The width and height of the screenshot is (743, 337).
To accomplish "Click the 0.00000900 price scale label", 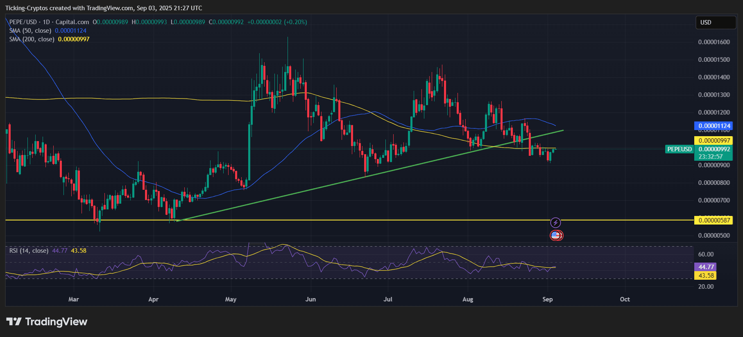I will (714, 165).
